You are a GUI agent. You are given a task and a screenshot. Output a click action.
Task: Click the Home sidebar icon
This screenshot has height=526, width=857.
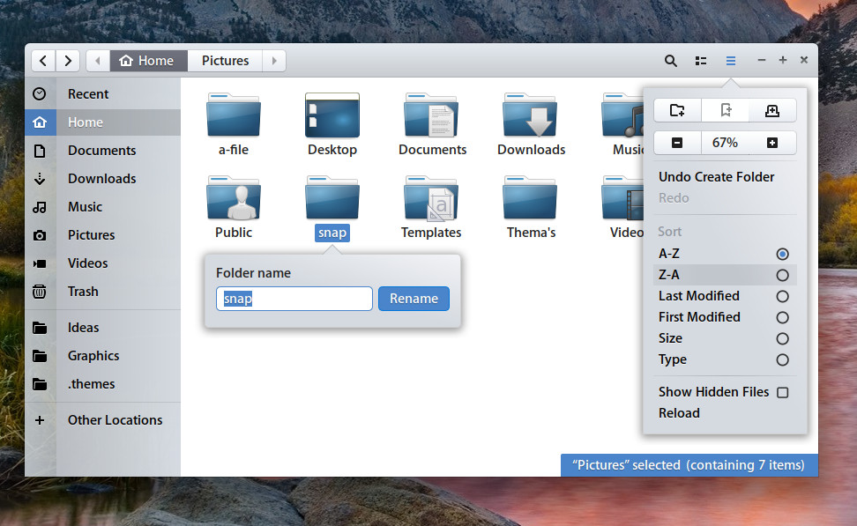40,122
